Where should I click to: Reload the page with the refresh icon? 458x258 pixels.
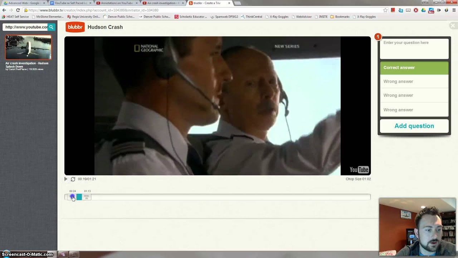click(18, 10)
